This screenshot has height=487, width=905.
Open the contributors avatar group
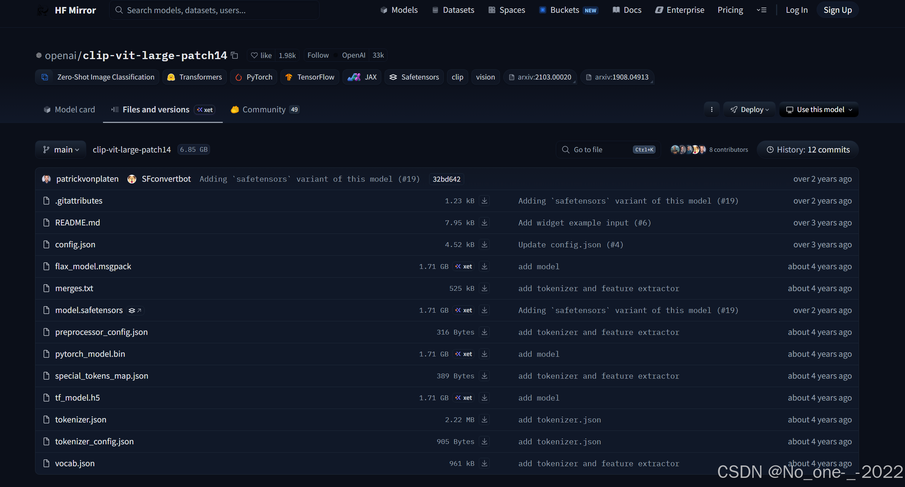coord(688,150)
